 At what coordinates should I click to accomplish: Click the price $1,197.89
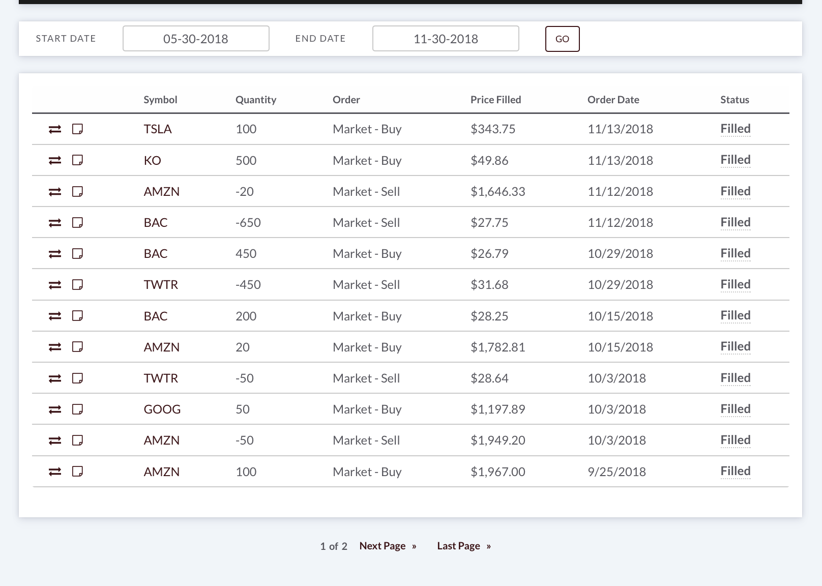pyautogui.click(x=498, y=409)
